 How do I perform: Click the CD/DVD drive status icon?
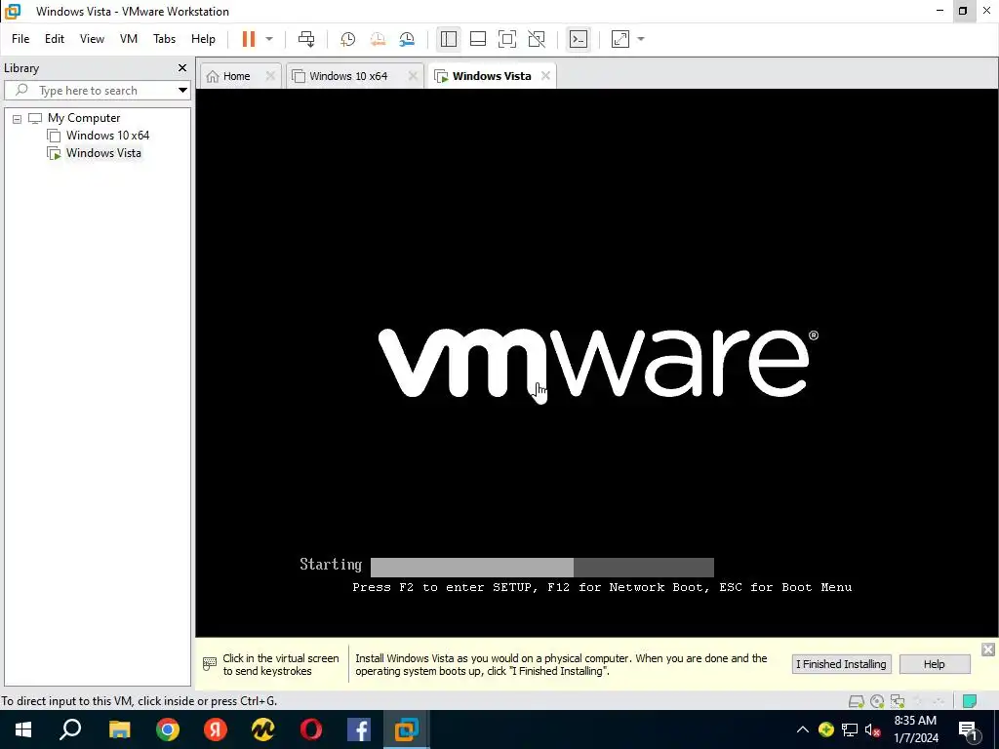point(877,701)
